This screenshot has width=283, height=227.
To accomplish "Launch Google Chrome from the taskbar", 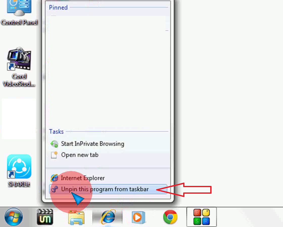I will pos(170,217).
